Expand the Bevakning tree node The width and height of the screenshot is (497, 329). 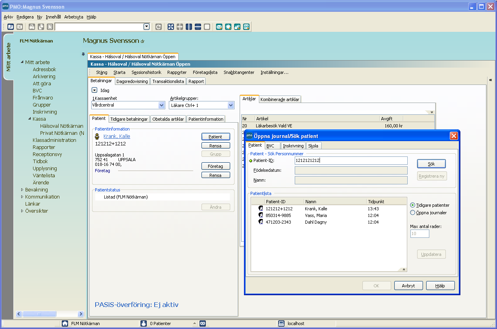[x=22, y=190]
